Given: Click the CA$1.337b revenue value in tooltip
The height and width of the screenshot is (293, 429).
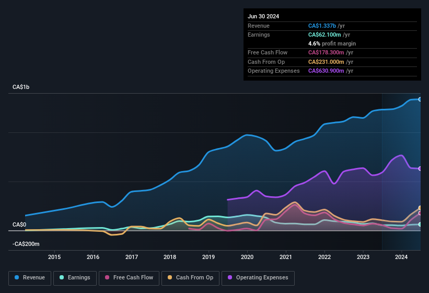Looking at the screenshot, I should 322,26.
